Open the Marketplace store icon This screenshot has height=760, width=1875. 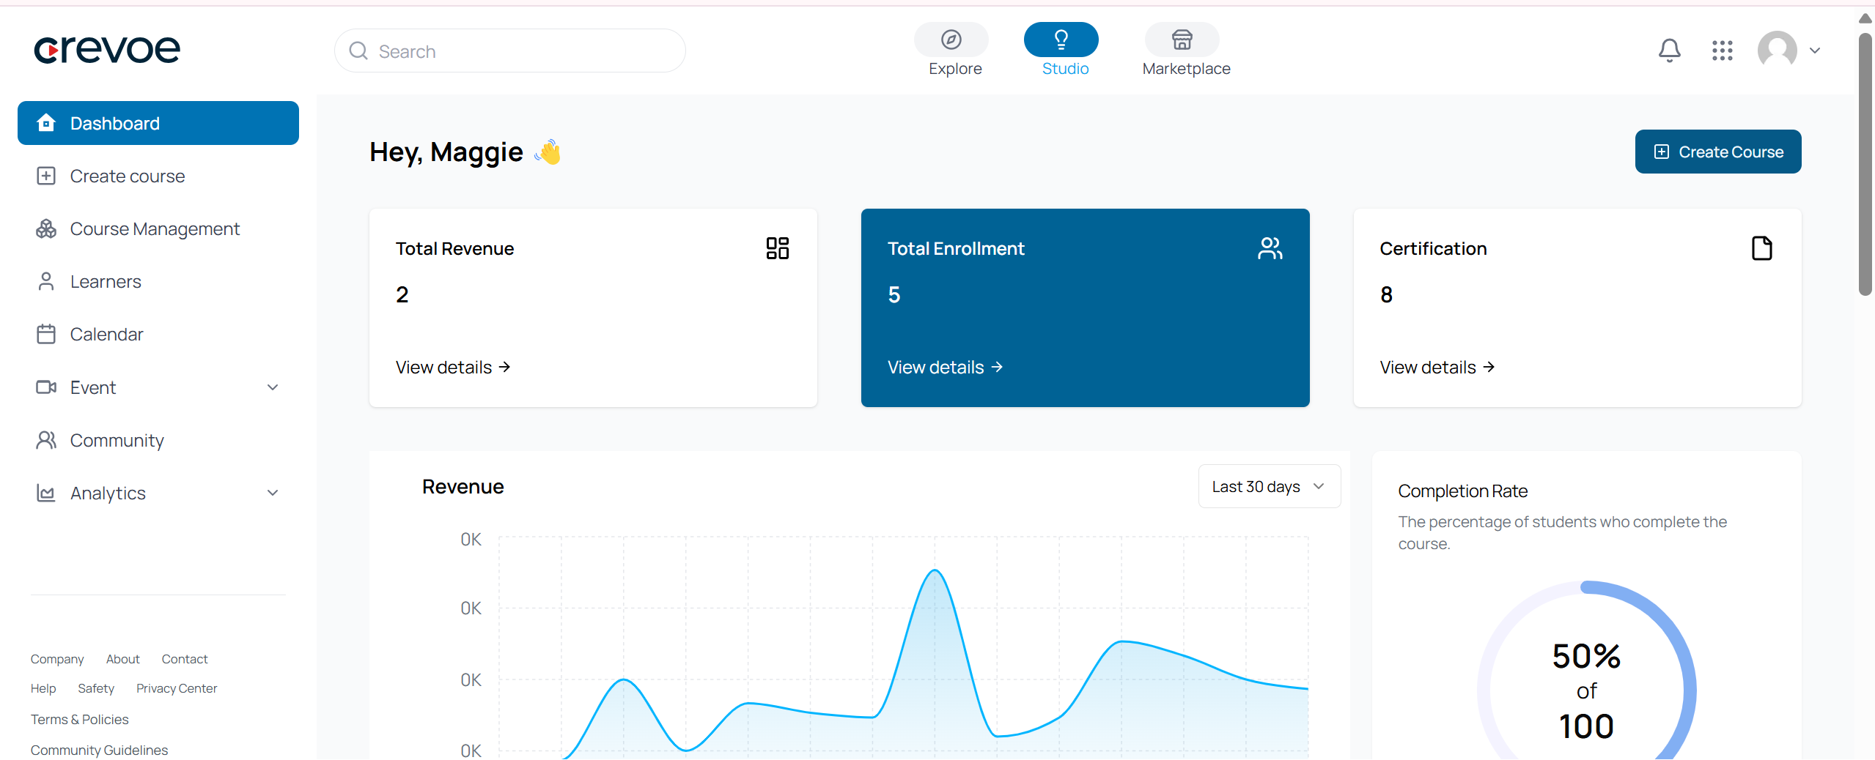(x=1182, y=40)
